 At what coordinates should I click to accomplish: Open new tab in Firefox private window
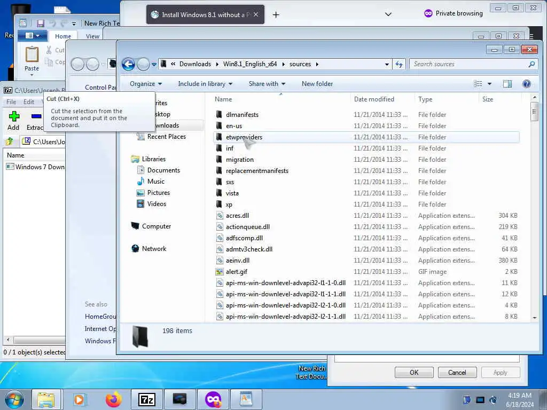(276, 14)
